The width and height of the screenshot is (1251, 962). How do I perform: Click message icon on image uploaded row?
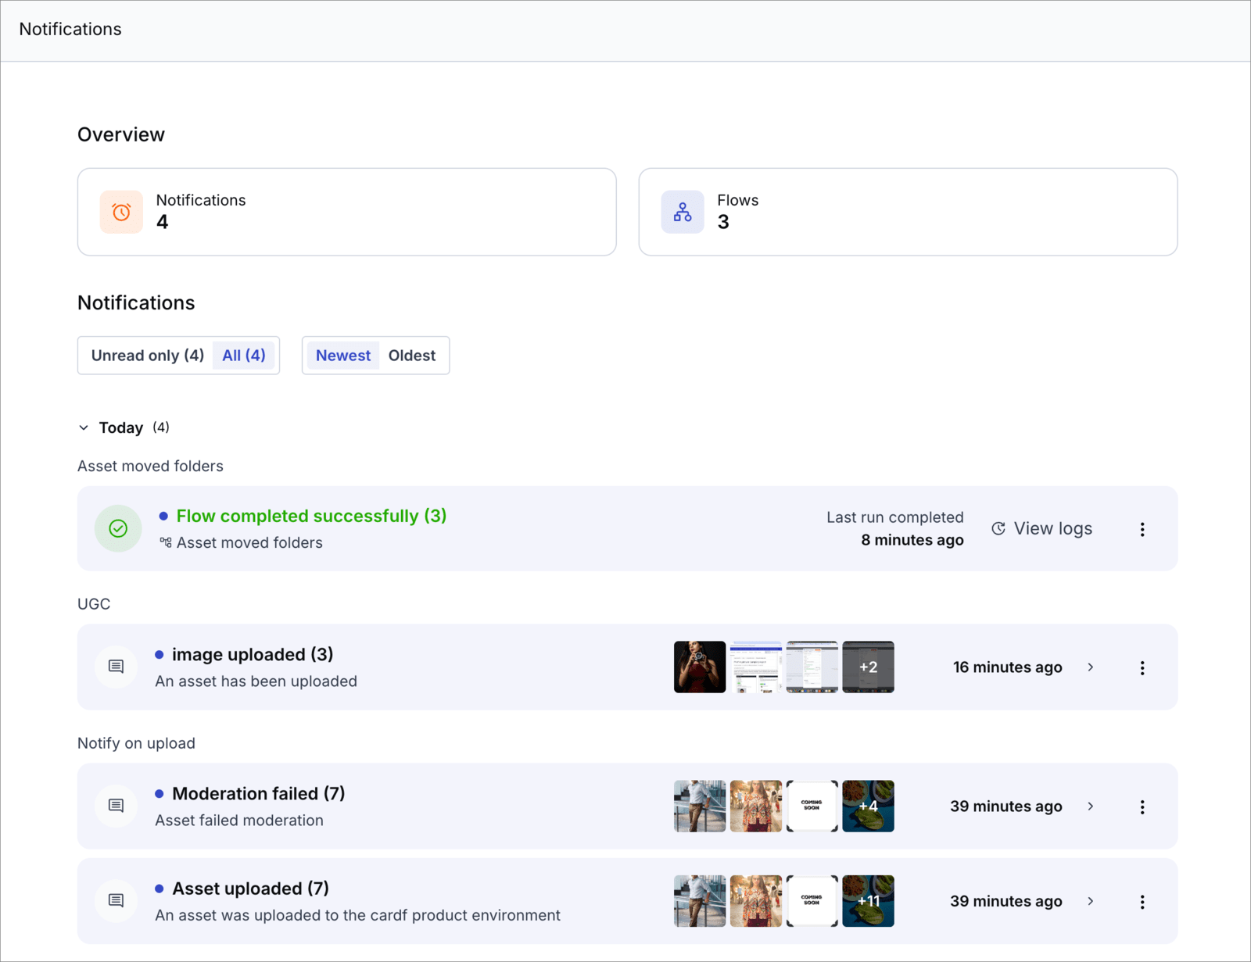116,667
